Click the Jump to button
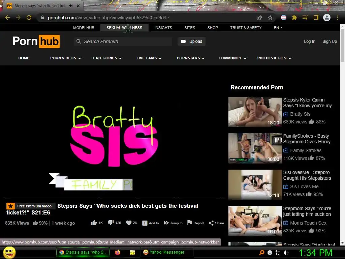The image size is (345, 259). (x=173, y=223)
